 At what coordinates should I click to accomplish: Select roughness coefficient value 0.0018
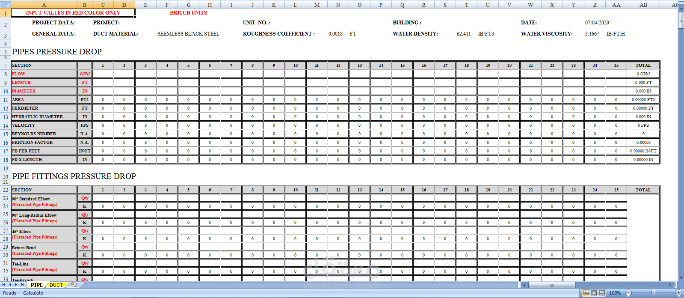click(x=335, y=34)
